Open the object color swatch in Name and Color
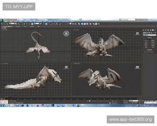This screenshot has width=157, height=126. click(155, 52)
